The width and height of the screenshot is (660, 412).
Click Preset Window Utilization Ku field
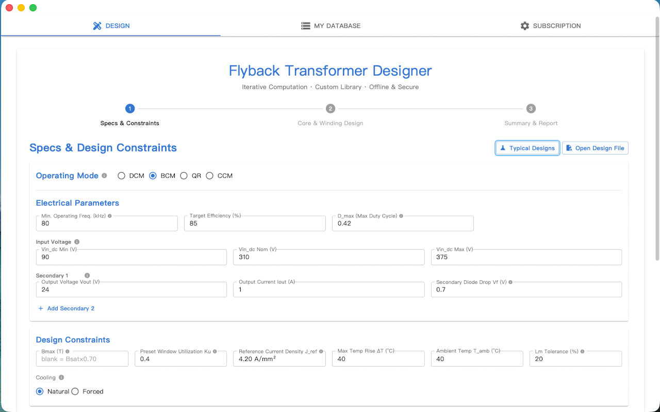[x=181, y=359]
